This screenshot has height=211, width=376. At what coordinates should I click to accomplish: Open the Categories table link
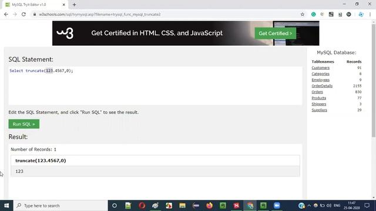coord(320,74)
